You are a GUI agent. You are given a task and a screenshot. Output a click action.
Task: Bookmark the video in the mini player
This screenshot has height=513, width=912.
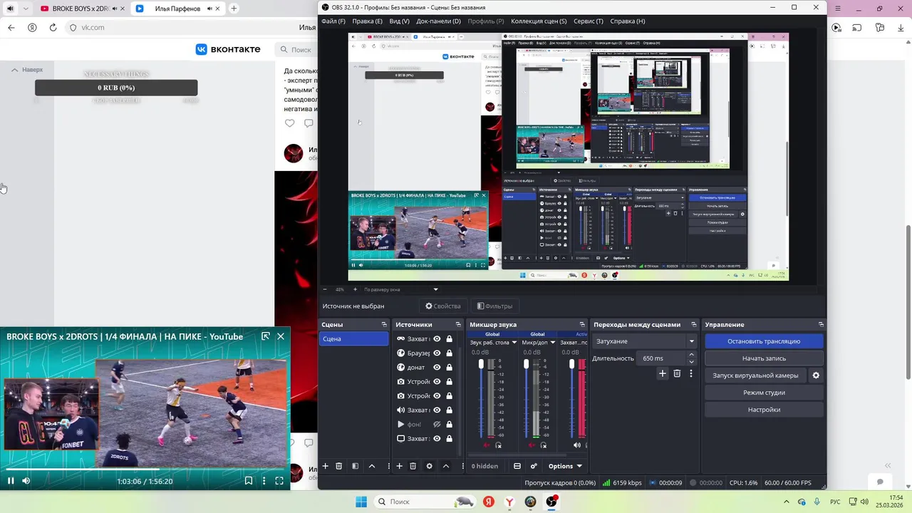(x=249, y=481)
